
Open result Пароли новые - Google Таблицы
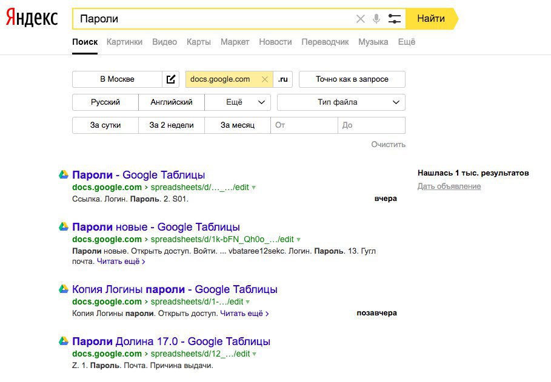156,227
